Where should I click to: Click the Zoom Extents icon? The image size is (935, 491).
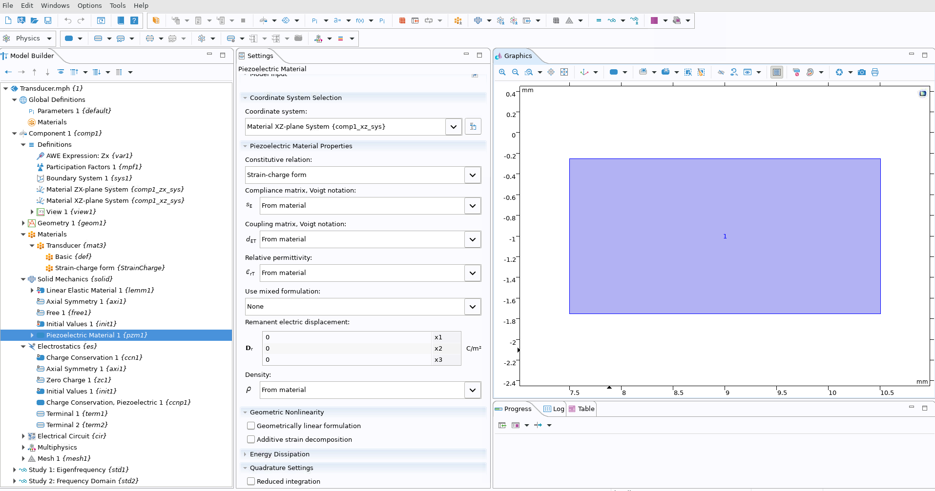[x=564, y=72]
